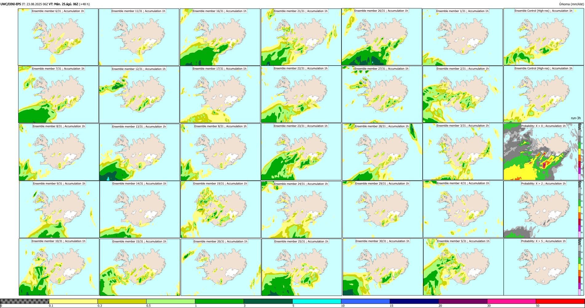Open the Ensemble member 15/31 map

(140, 267)
